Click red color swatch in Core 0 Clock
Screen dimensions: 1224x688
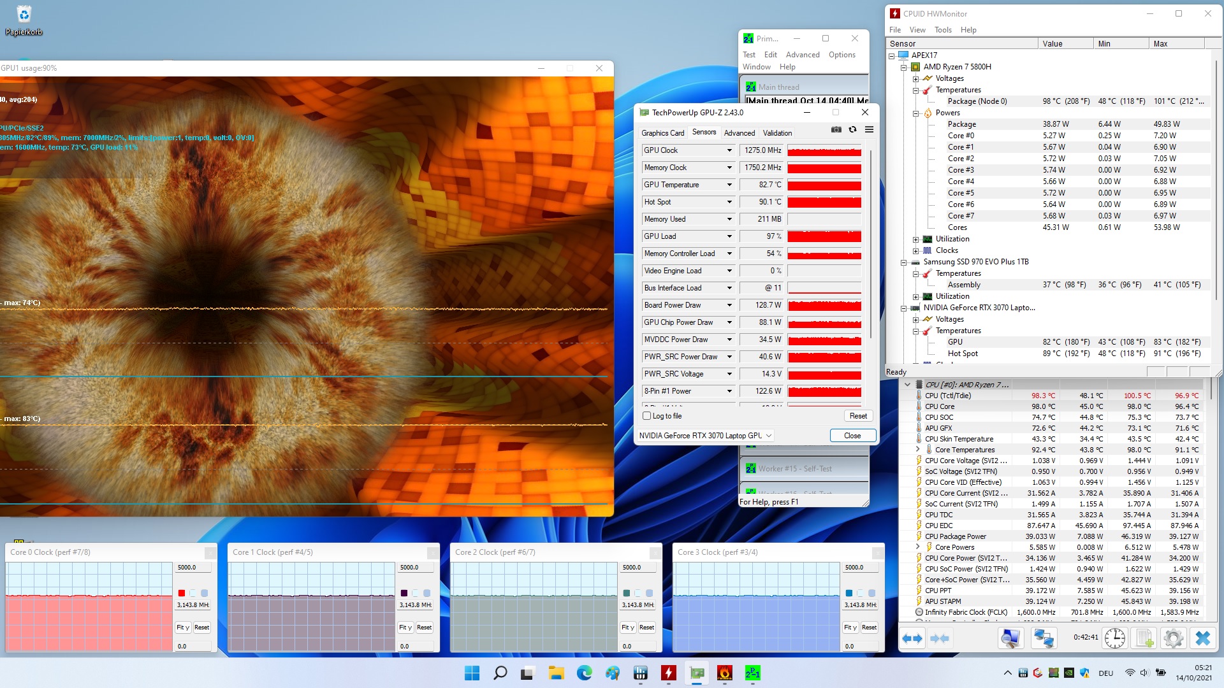(x=182, y=593)
